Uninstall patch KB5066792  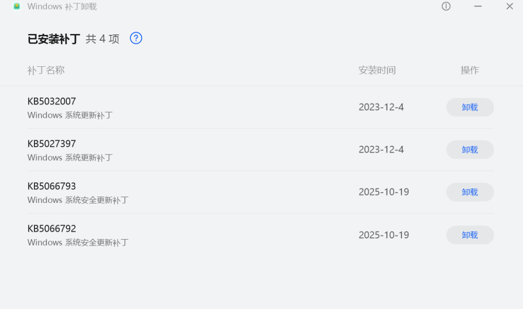[x=470, y=235]
